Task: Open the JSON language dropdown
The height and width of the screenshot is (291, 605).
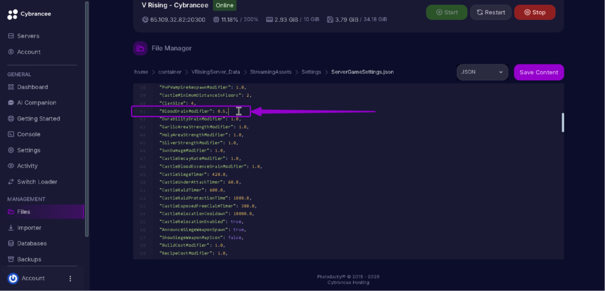Action: [482, 72]
